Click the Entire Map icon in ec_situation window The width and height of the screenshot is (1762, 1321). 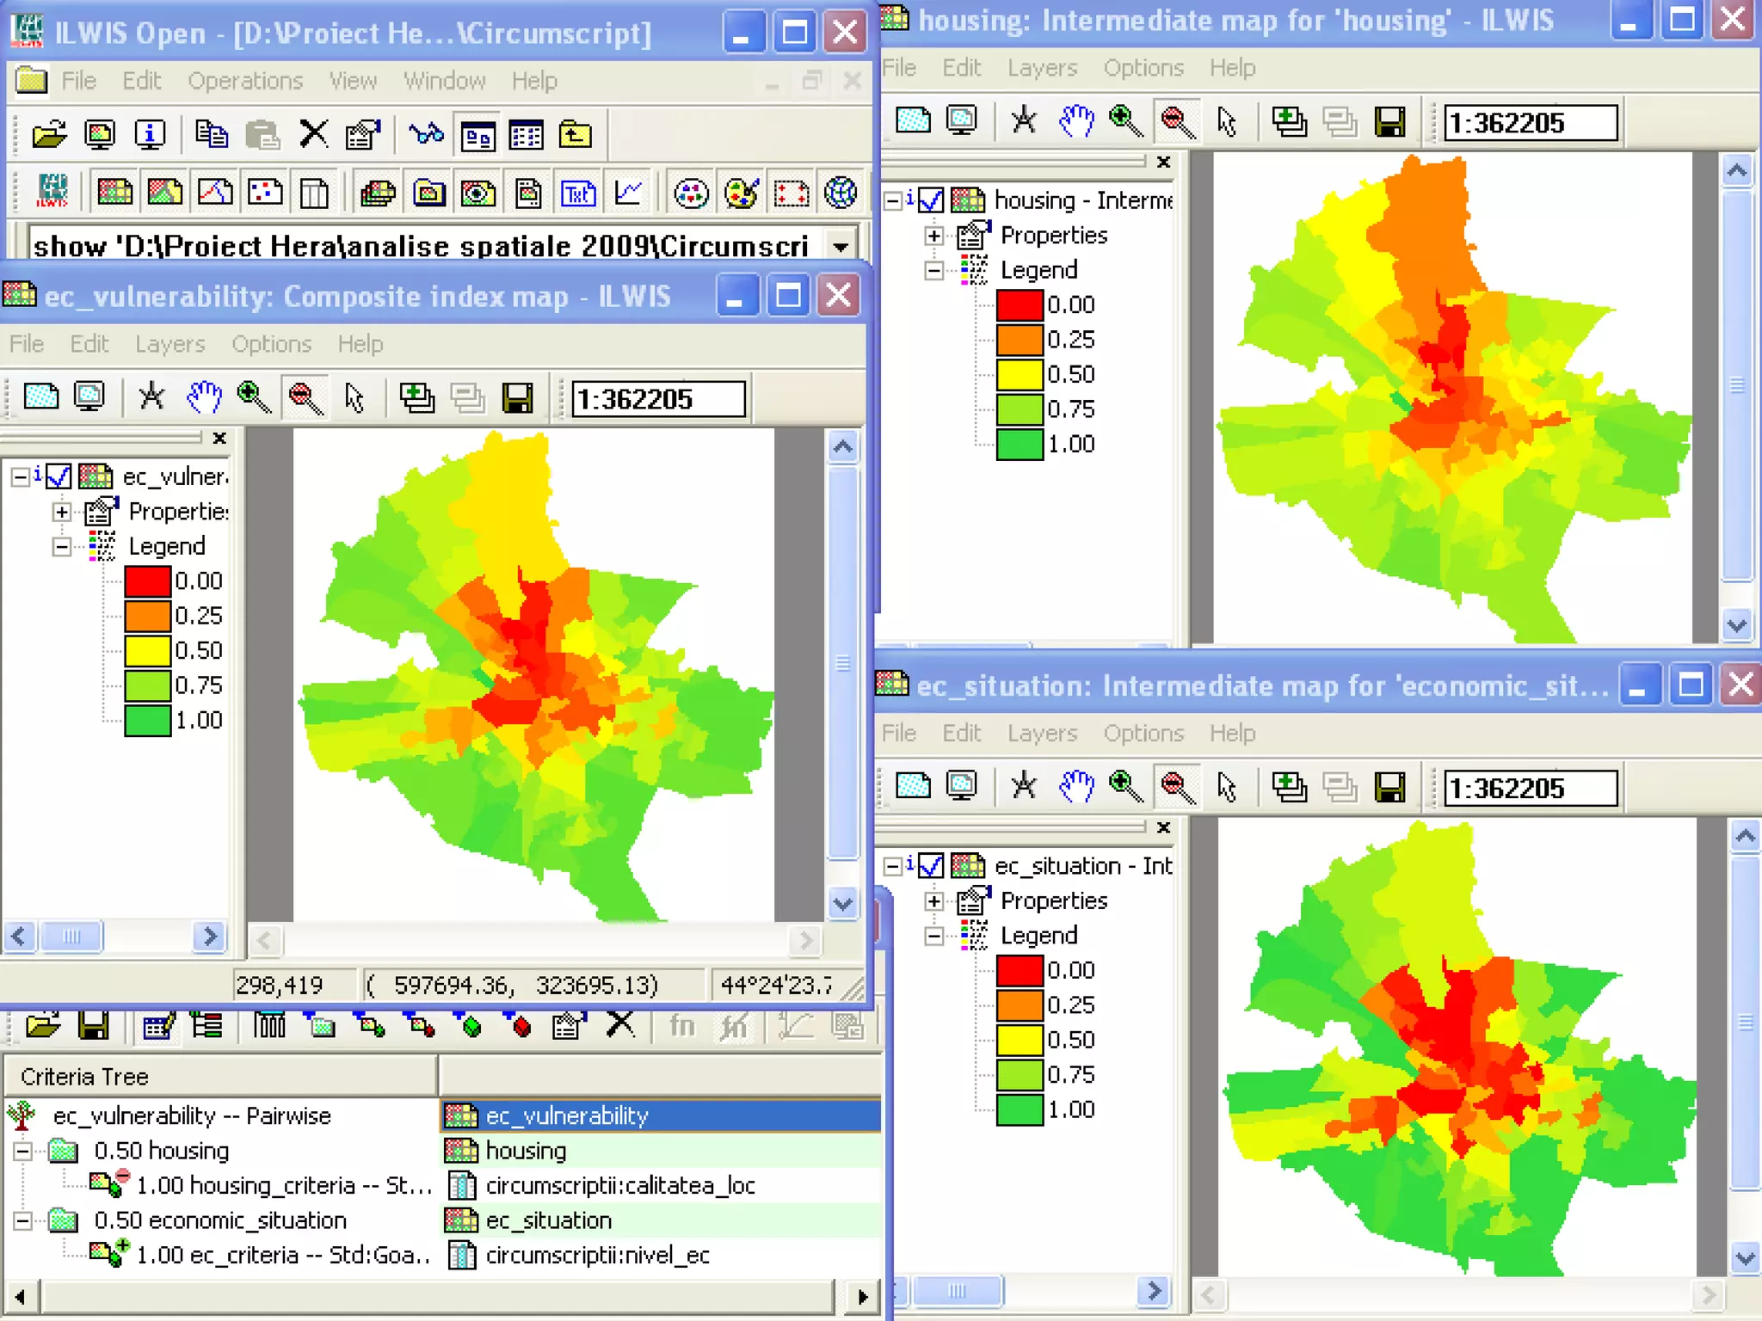(x=913, y=786)
